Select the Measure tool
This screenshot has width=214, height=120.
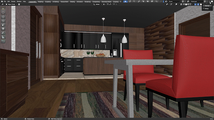[3, 37]
